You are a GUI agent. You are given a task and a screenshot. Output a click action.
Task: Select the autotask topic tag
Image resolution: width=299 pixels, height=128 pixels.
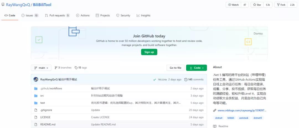[244, 118]
